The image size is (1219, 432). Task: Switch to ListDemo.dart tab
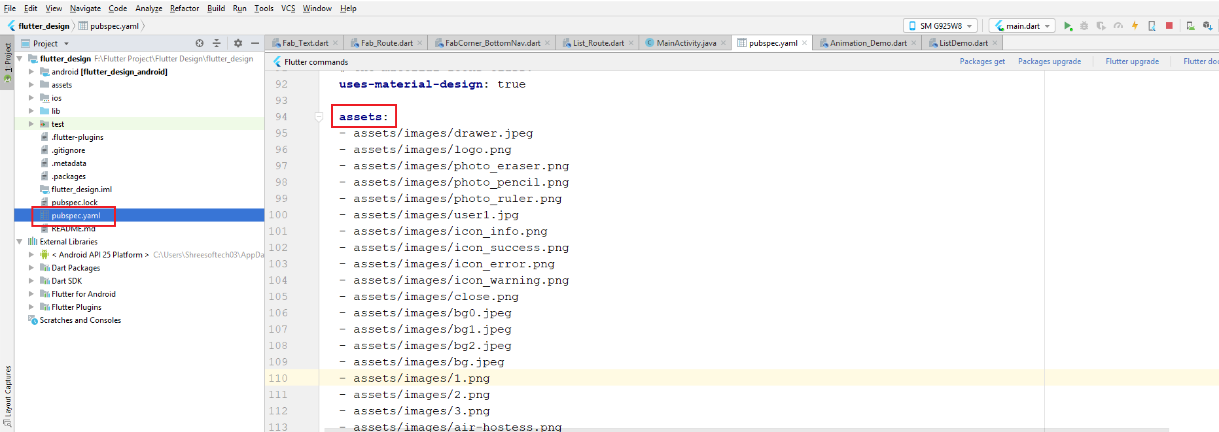(x=963, y=43)
